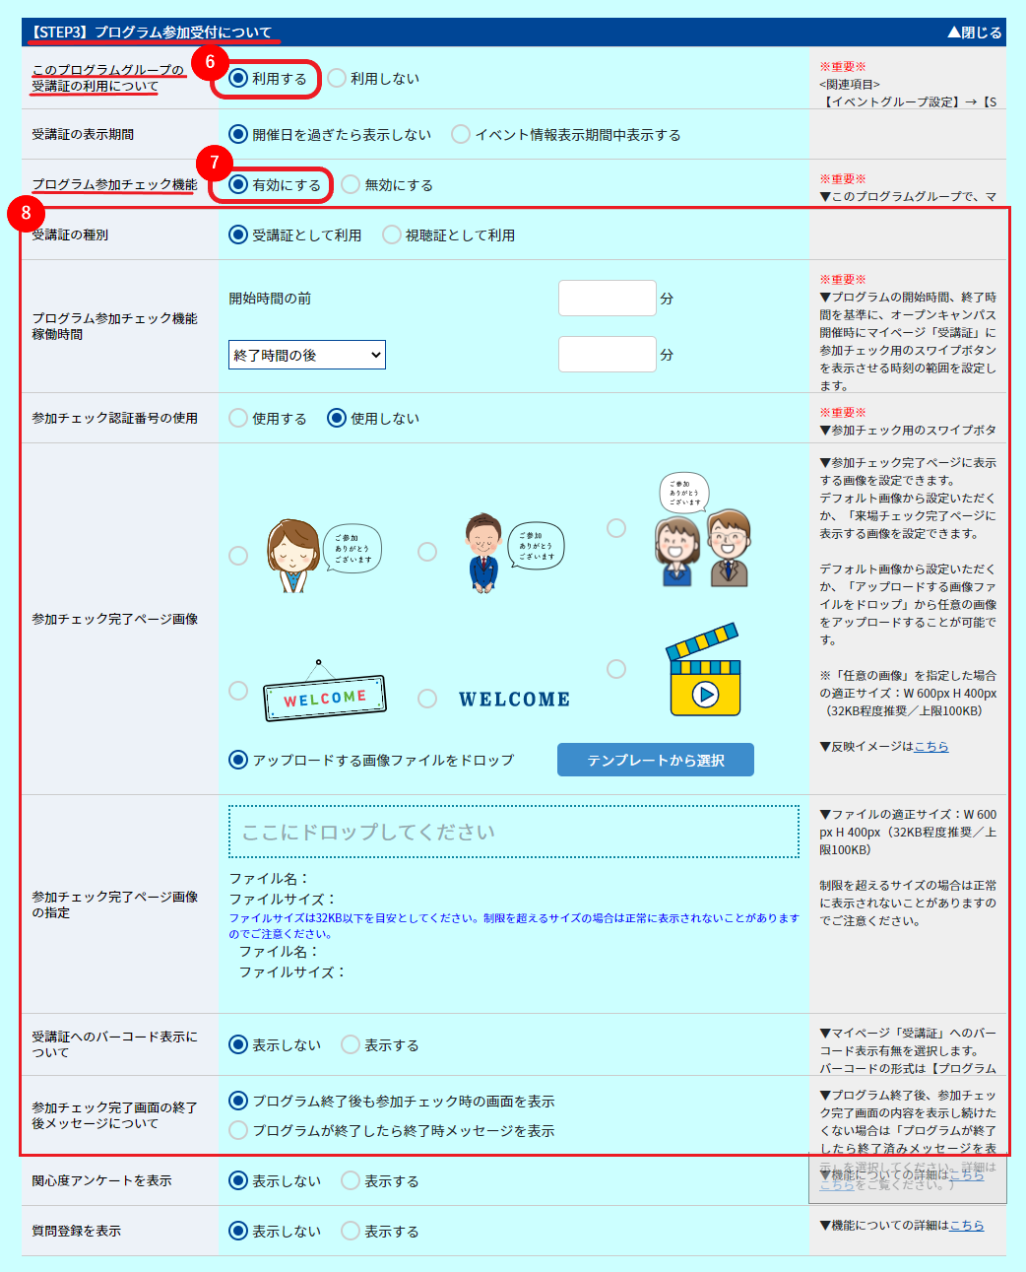Click the clapperboard video icon image
The width and height of the screenshot is (1026, 1272).
703,670
